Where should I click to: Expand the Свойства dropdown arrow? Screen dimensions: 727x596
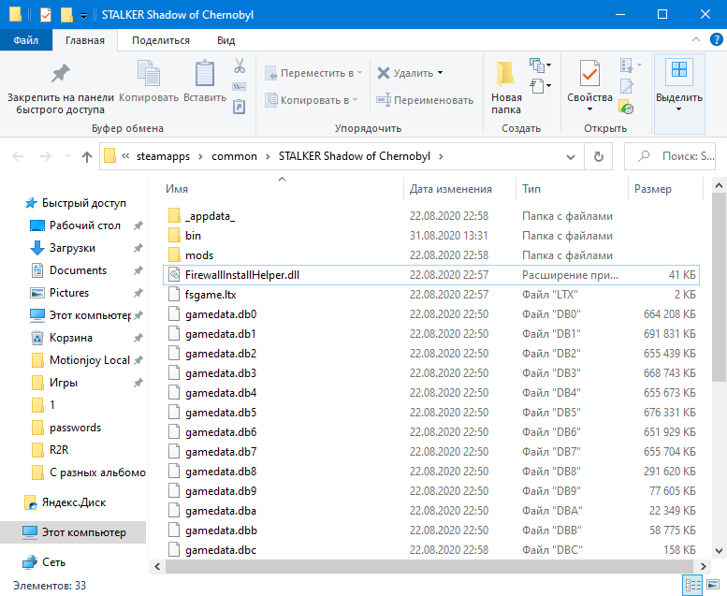(x=589, y=109)
